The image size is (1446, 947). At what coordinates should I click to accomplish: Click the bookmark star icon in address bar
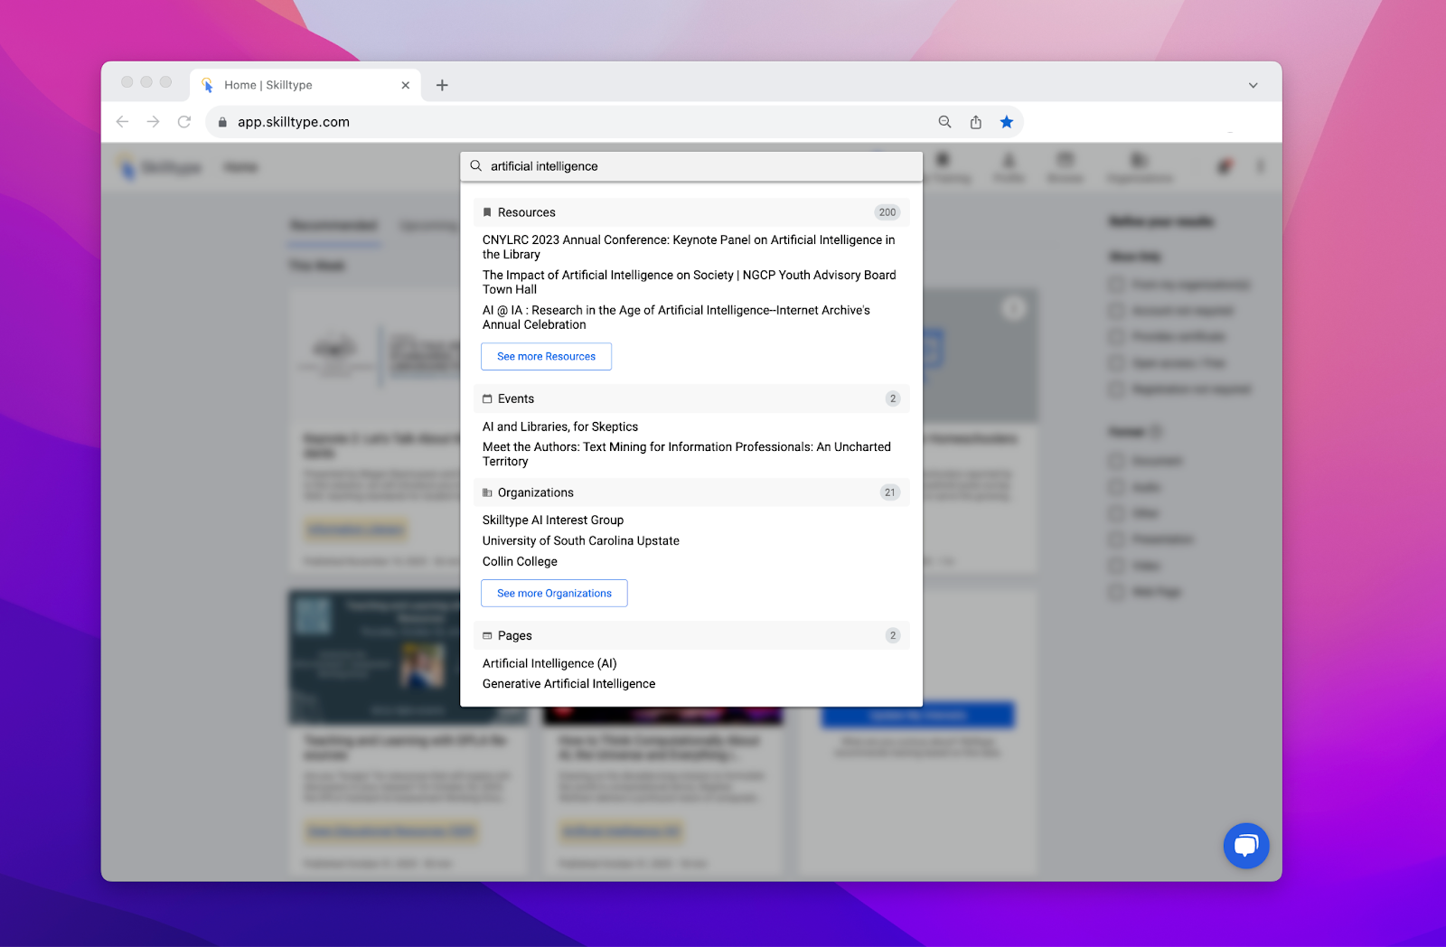[x=1006, y=122]
